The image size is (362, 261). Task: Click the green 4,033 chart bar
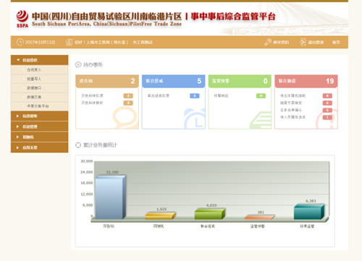(x=210, y=214)
